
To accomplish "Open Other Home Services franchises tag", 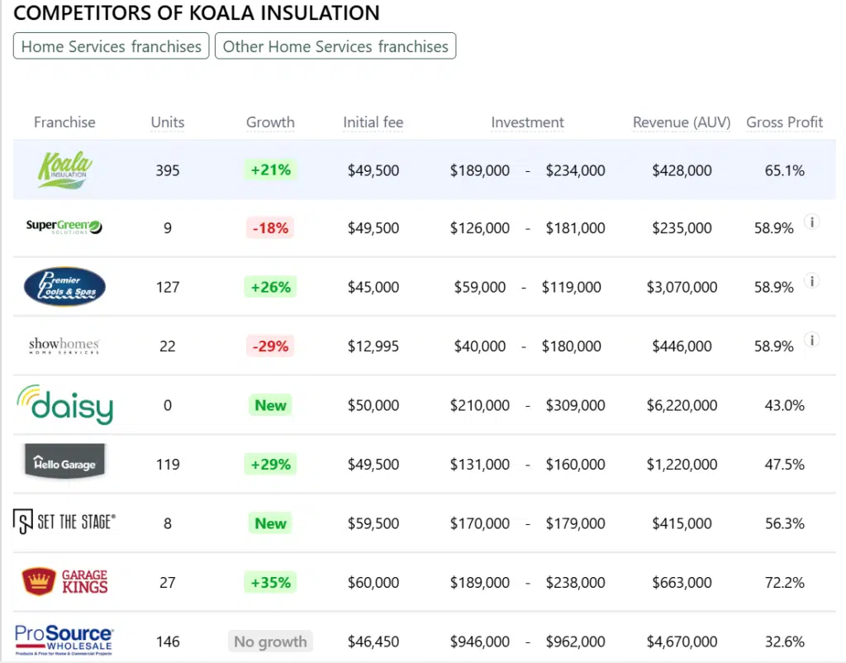I will [335, 46].
